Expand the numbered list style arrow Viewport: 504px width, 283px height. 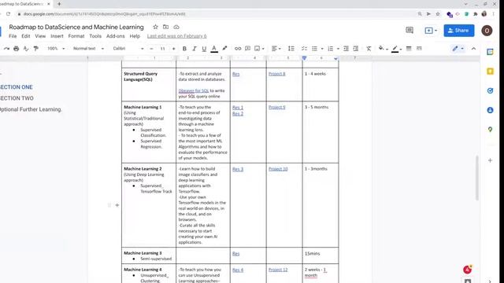click(x=338, y=49)
